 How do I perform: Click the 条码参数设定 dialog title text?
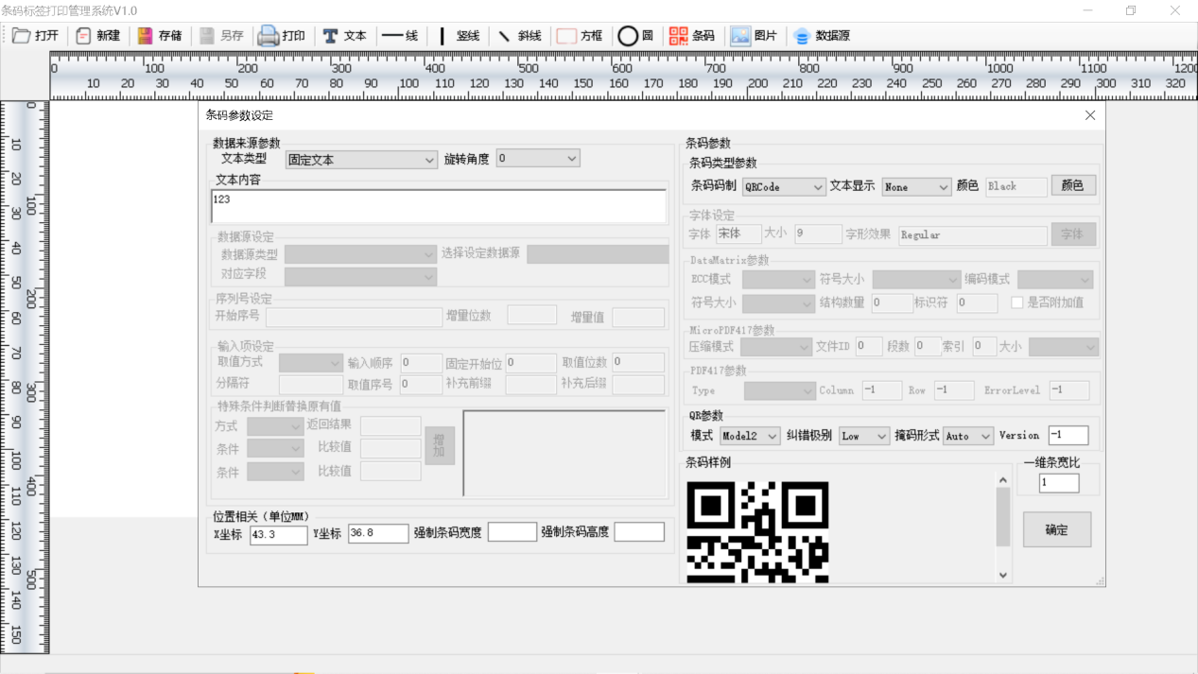pyautogui.click(x=239, y=115)
